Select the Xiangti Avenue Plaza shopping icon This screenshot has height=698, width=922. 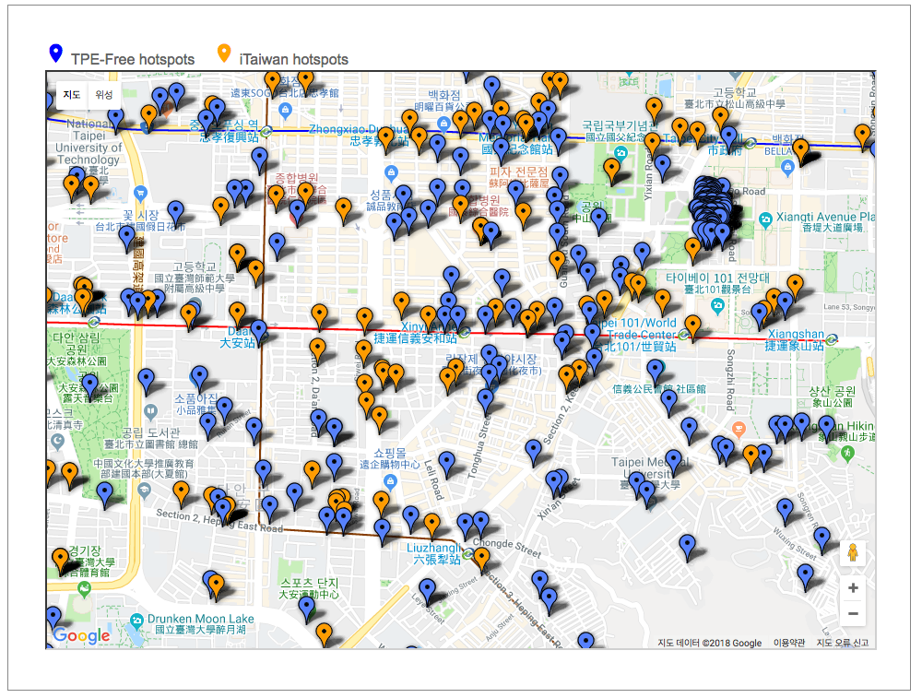765,220
